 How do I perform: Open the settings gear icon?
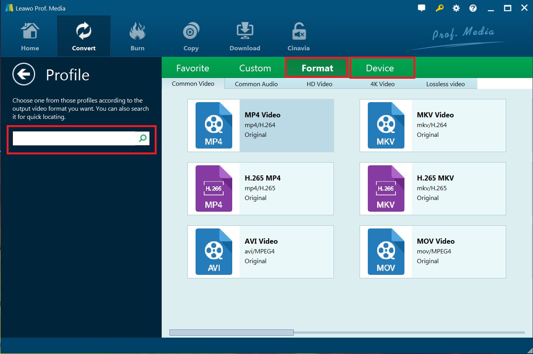pyautogui.click(x=456, y=8)
